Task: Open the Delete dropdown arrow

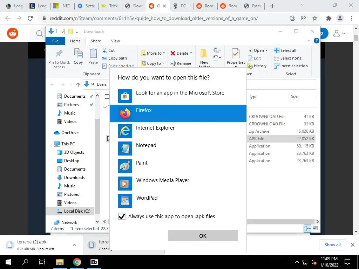Action: tap(191, 53)
